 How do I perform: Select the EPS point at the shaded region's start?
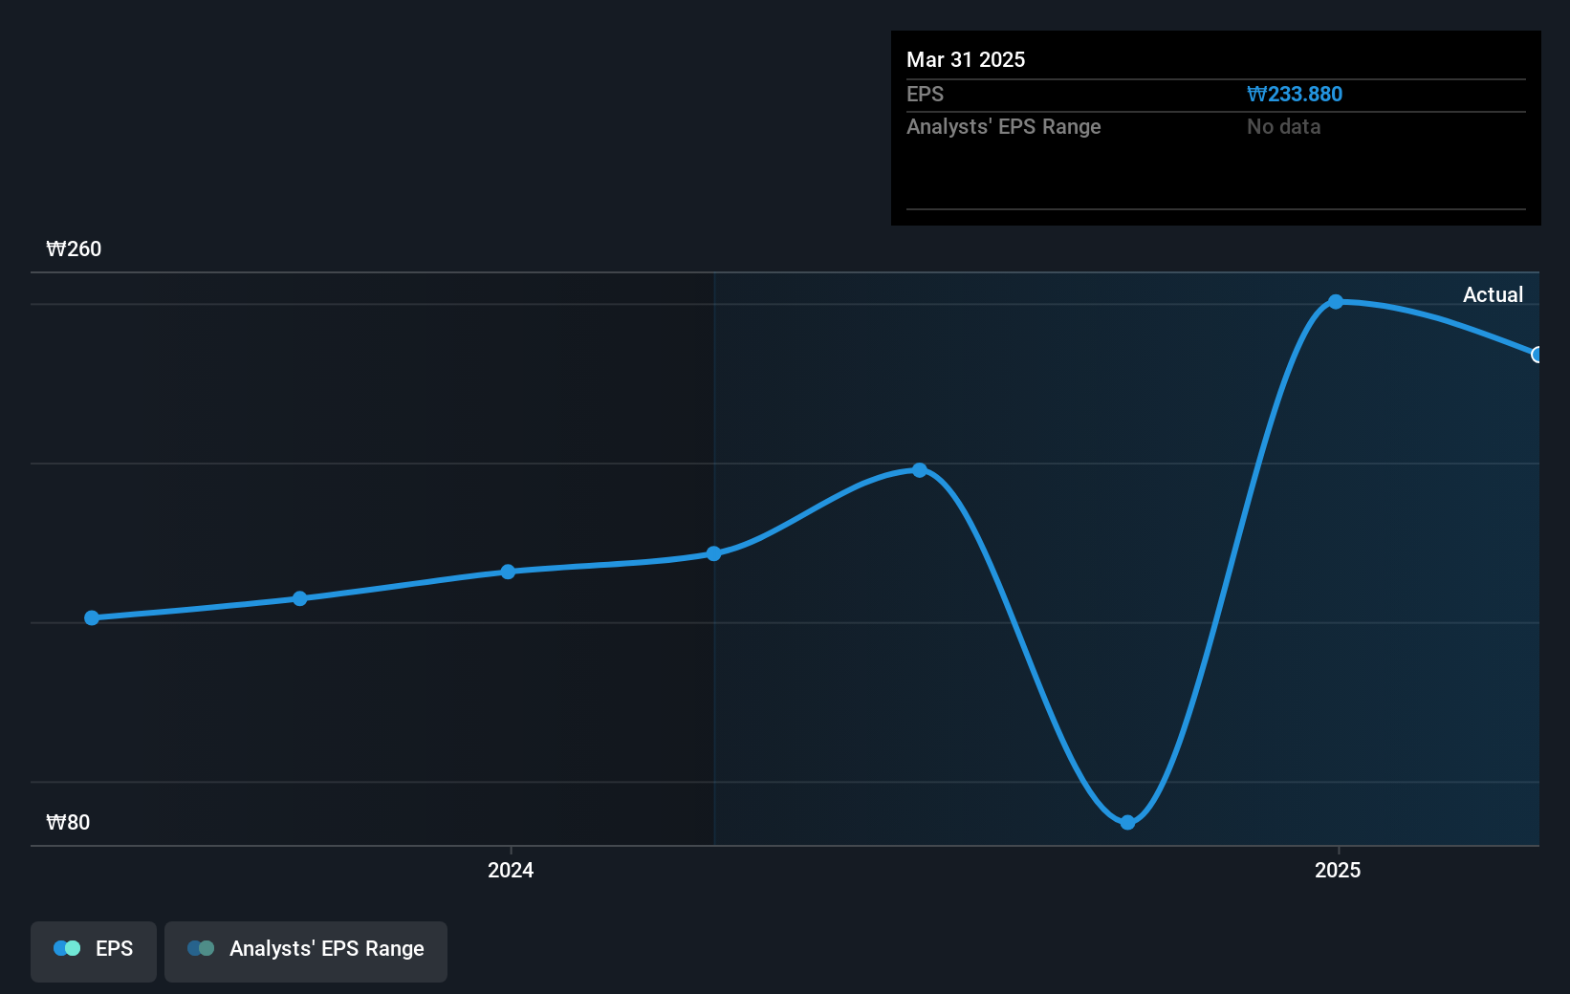point(714,553)
